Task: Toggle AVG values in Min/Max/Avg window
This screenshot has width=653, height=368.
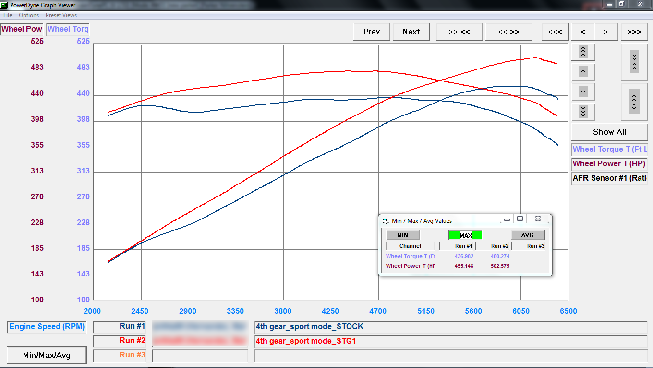Action: (x=527, y=235)
